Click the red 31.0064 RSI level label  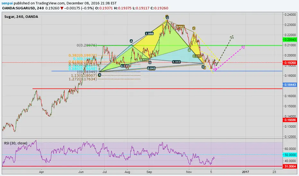coord(290,166)
